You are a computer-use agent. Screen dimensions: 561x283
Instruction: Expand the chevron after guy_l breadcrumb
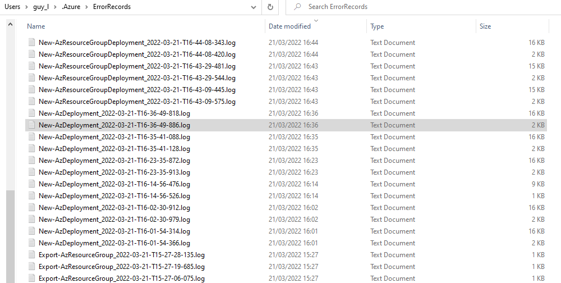point(55,7)
